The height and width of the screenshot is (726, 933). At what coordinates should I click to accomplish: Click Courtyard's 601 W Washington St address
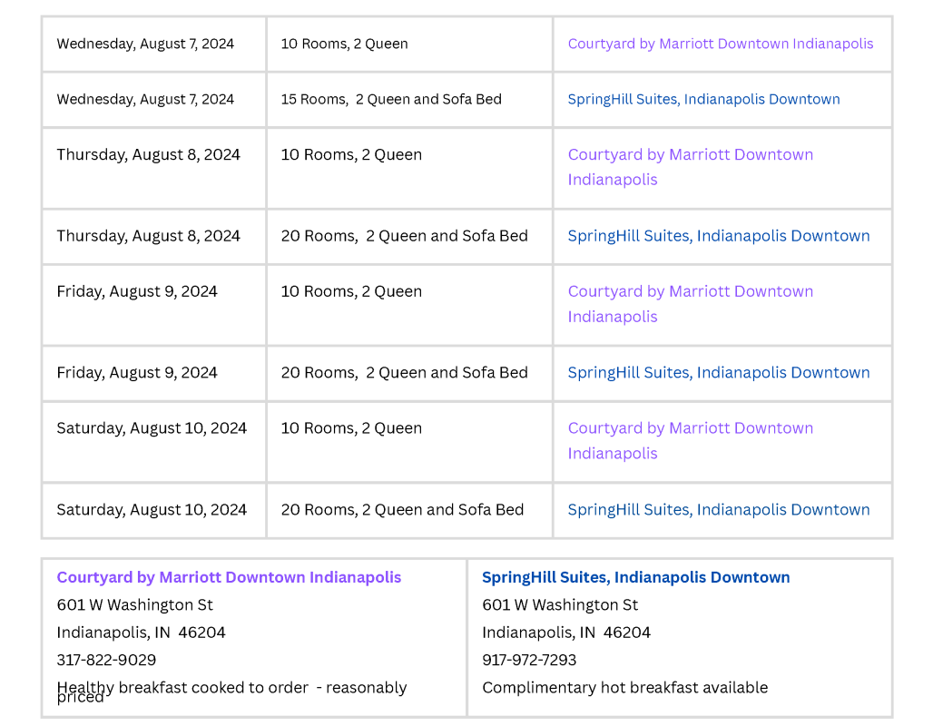pyautogui.click(x=134, y=605)
